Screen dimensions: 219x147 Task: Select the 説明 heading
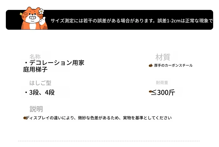tap(36, 109)
